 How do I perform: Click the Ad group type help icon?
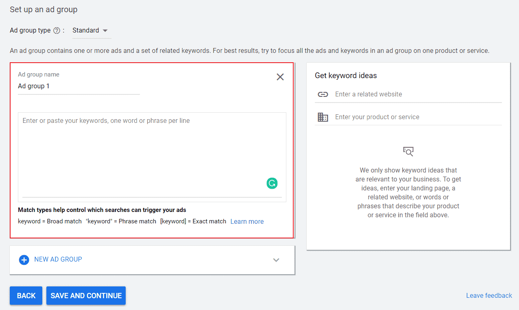pos(57,31)
